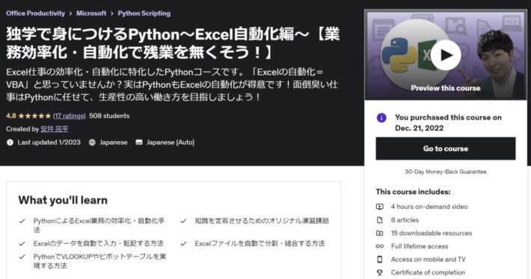Open instructor 安井亮平 profile link
The height and width of the screenshot is (279, 531).
[x=55, y=129]
